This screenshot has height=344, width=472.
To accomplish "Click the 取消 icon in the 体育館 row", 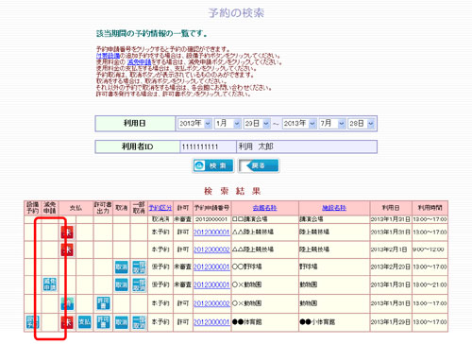I will pyautogui.click(x=122, y=322).
